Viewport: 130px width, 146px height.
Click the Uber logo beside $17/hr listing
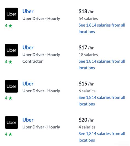click(12, 50)
